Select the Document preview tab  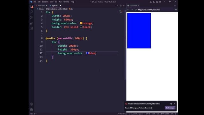tap(133, 6)
